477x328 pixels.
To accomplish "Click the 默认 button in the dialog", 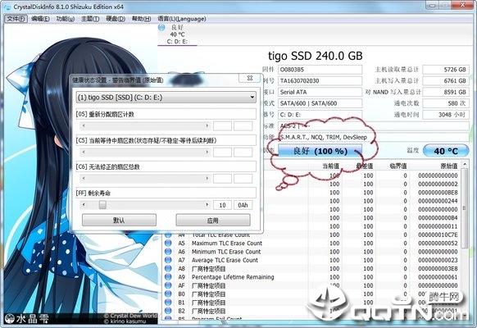I will pos(119,220).
